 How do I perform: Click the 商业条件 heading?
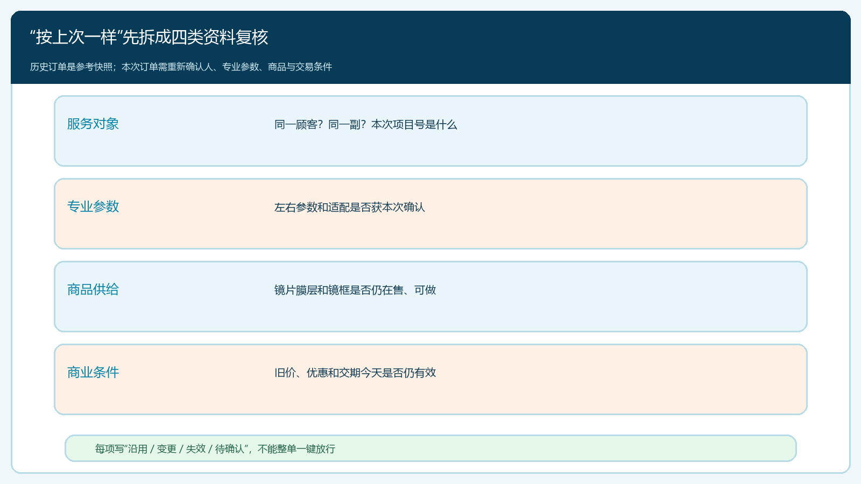pos(93,372)
